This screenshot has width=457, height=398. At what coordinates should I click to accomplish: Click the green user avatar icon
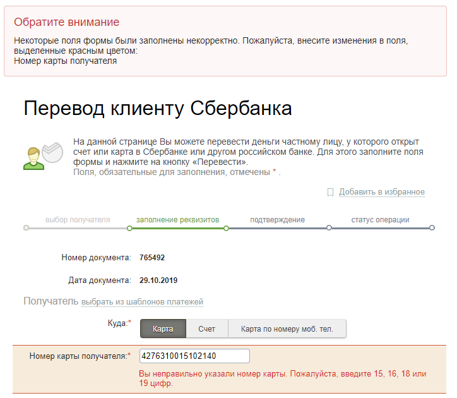click(34, 159)
